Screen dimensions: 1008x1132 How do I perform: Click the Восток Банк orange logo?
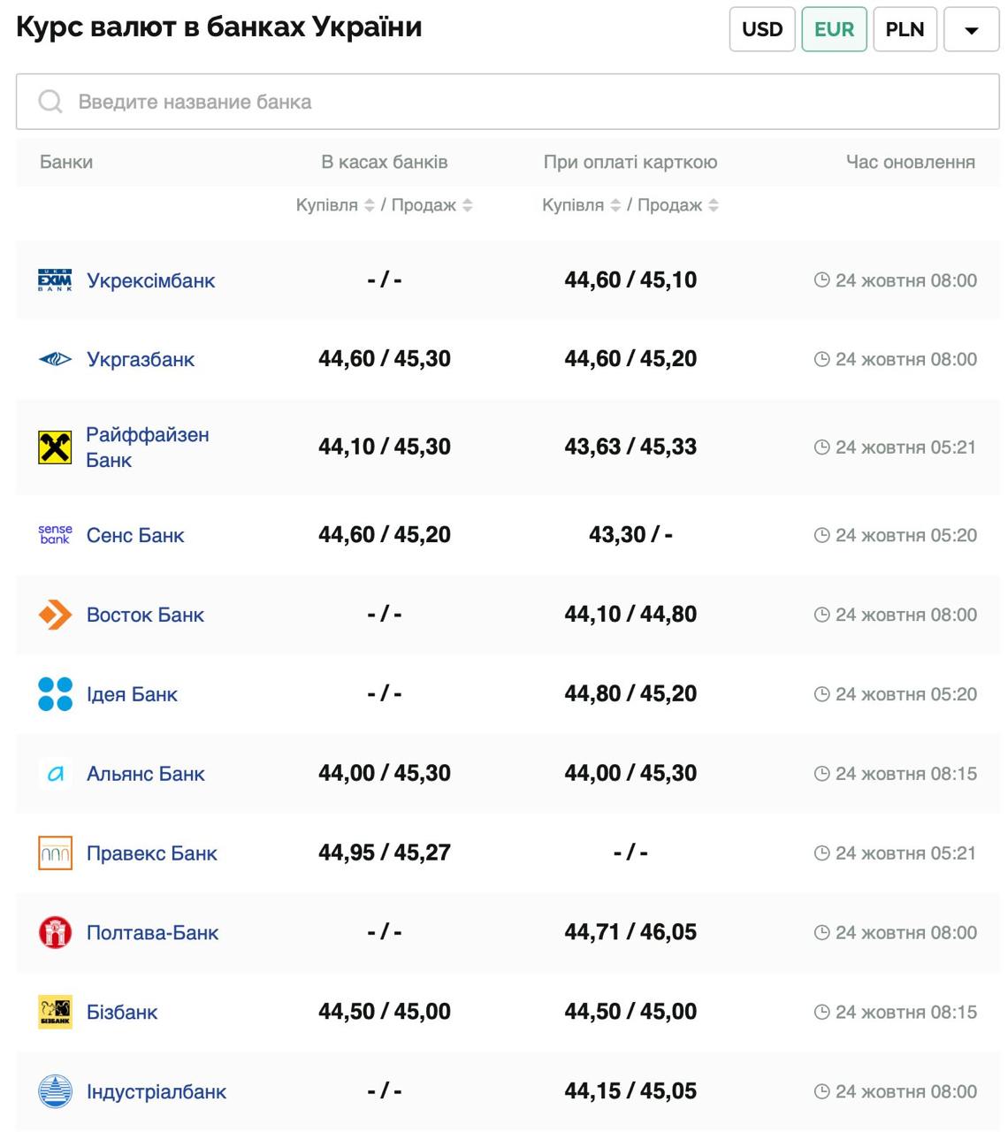point(55,615)
